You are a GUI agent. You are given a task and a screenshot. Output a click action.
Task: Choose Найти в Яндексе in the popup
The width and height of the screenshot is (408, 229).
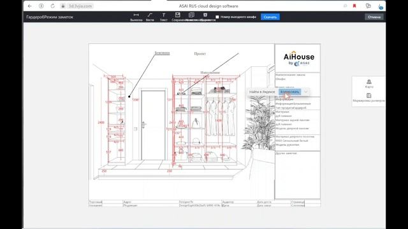(x=262, y=92)
